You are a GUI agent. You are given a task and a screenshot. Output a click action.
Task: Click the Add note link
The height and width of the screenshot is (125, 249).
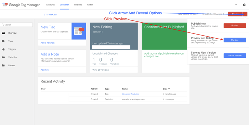45,70
